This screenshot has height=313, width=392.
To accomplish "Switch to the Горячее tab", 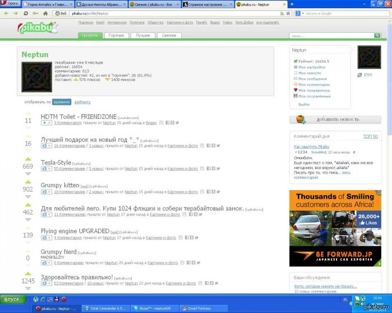I will [116, 36].
